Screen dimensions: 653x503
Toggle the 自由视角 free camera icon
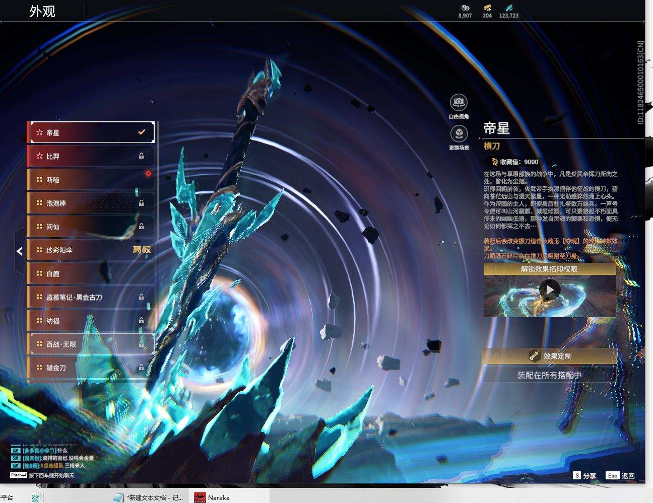[x=459, y=103]
